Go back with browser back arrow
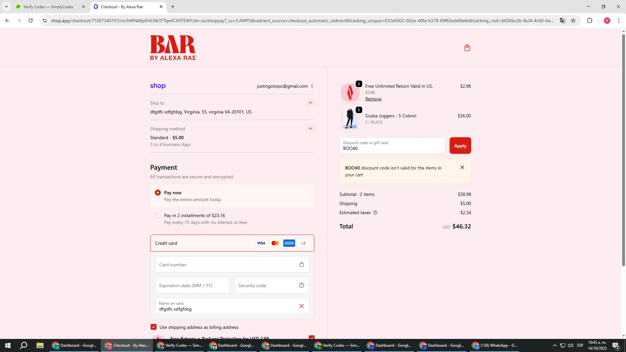626x352 pixels. tap(7, 20)
